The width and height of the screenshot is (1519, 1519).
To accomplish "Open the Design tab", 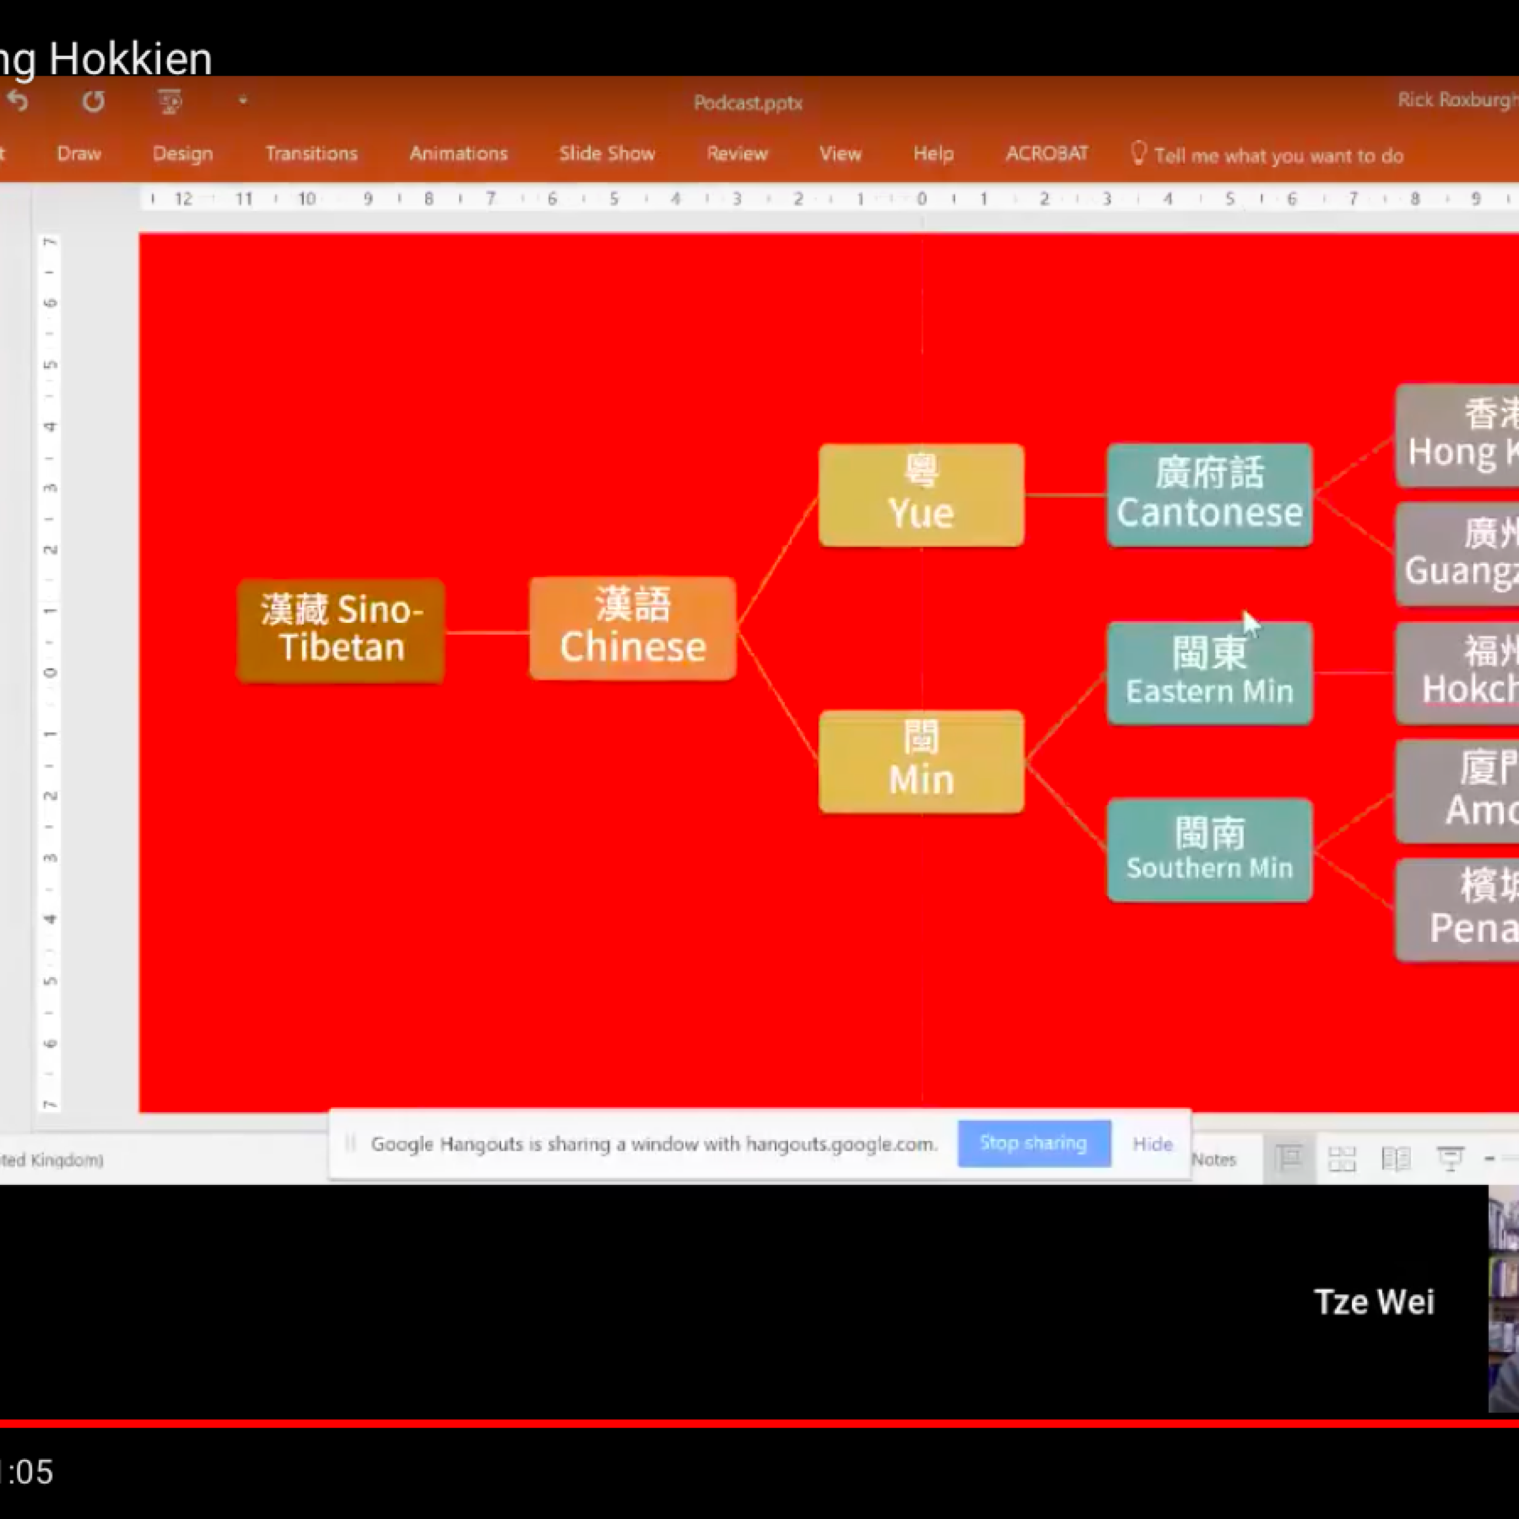I will point(182,153).
